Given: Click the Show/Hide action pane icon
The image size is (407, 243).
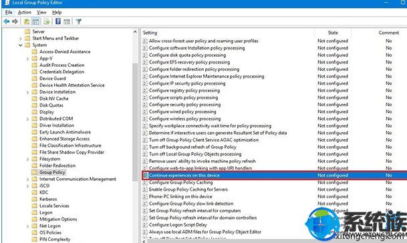Looking at the screenshot, I should [x=67, y=21].
